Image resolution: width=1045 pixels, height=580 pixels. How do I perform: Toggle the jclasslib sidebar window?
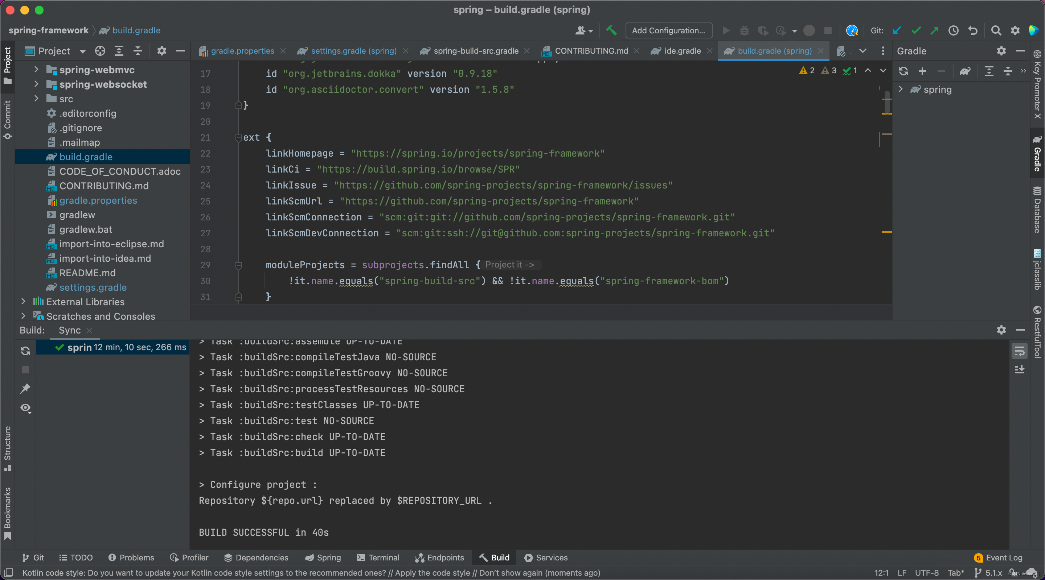[x=1037, y=270]
